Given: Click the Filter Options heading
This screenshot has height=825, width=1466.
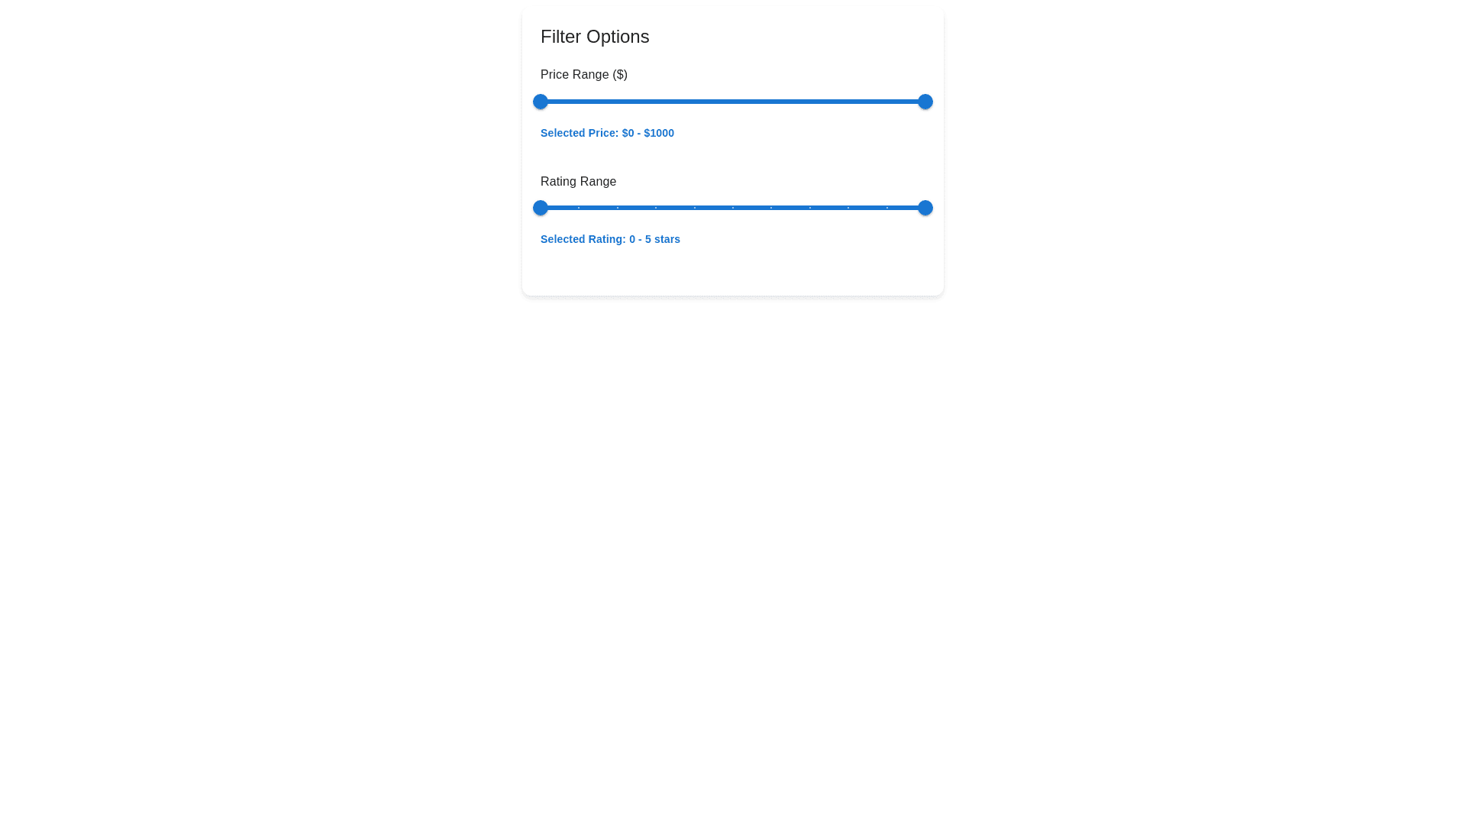Looking at the screenshot, I should tap(595, 37).
